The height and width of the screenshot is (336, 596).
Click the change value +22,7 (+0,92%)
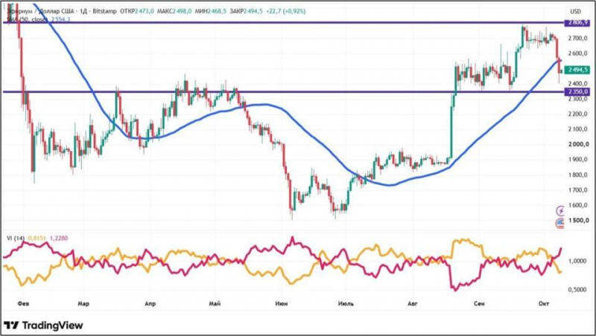tap(285, 11)
